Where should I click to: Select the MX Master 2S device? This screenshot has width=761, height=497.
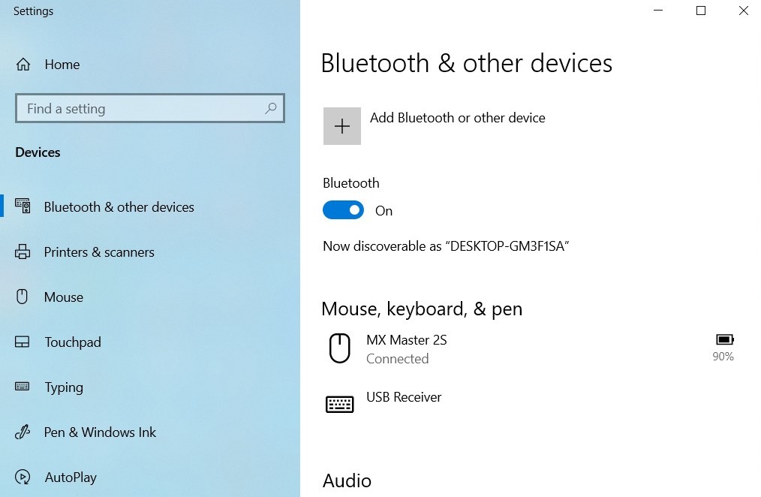pyautogui.click(x=529, y=349)
